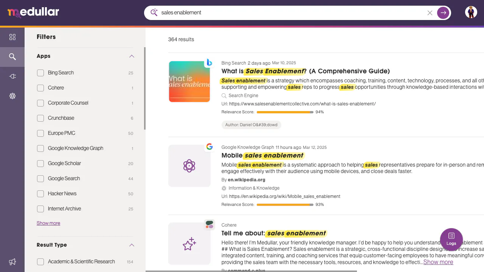The image size is (484, 272).
Task: Click the Information & Knowledge label
Action: point(254,188)
